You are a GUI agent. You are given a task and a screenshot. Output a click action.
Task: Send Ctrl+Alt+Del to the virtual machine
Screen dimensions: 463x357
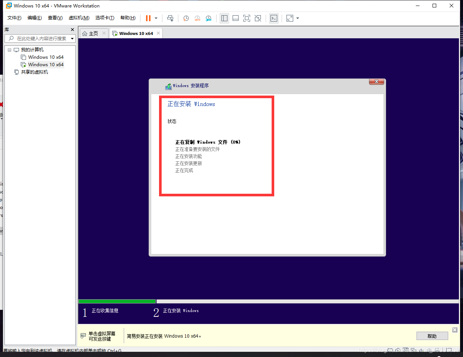click(x=170, y=18)
